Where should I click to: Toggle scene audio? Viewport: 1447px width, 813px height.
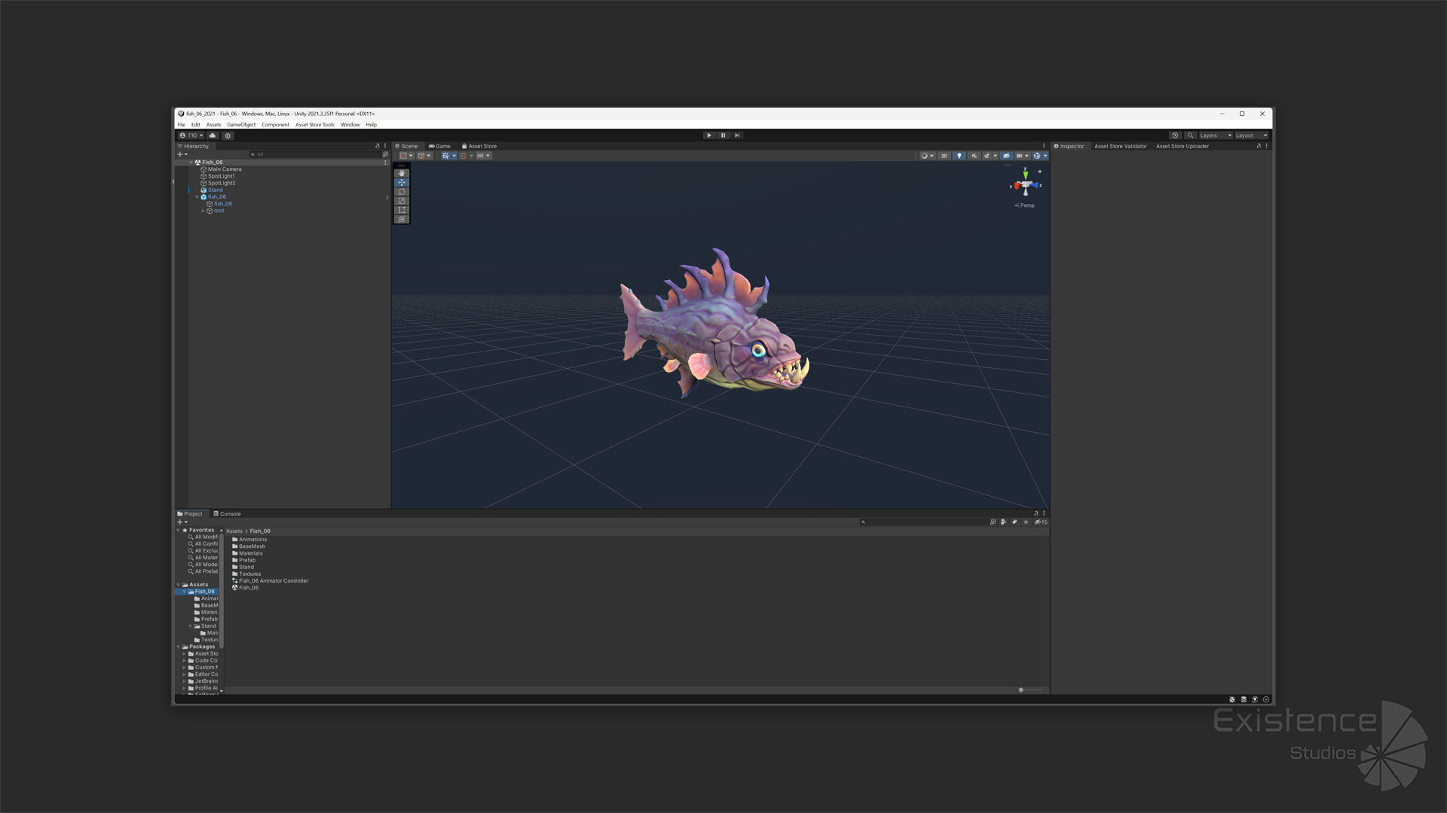974,156
